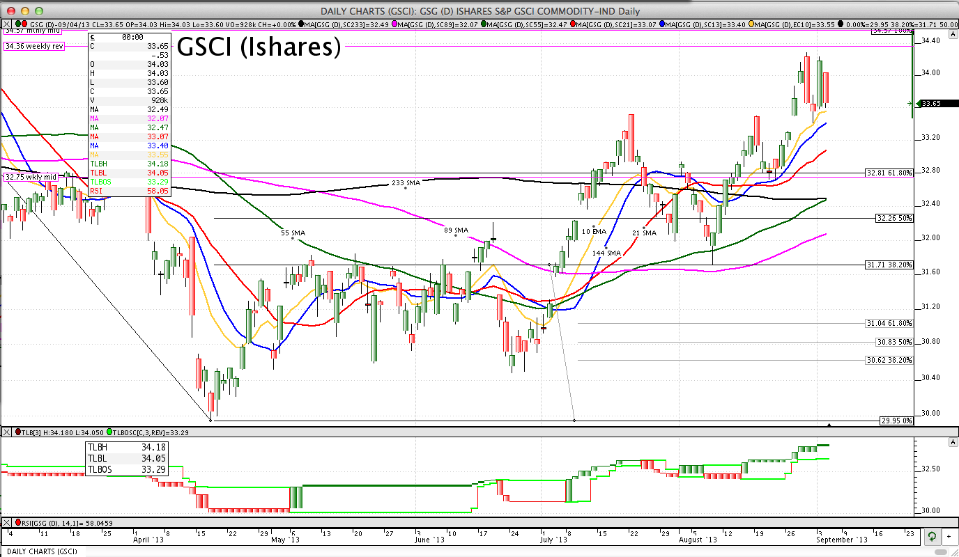Click the 21 SMA line label

[644, 233]
